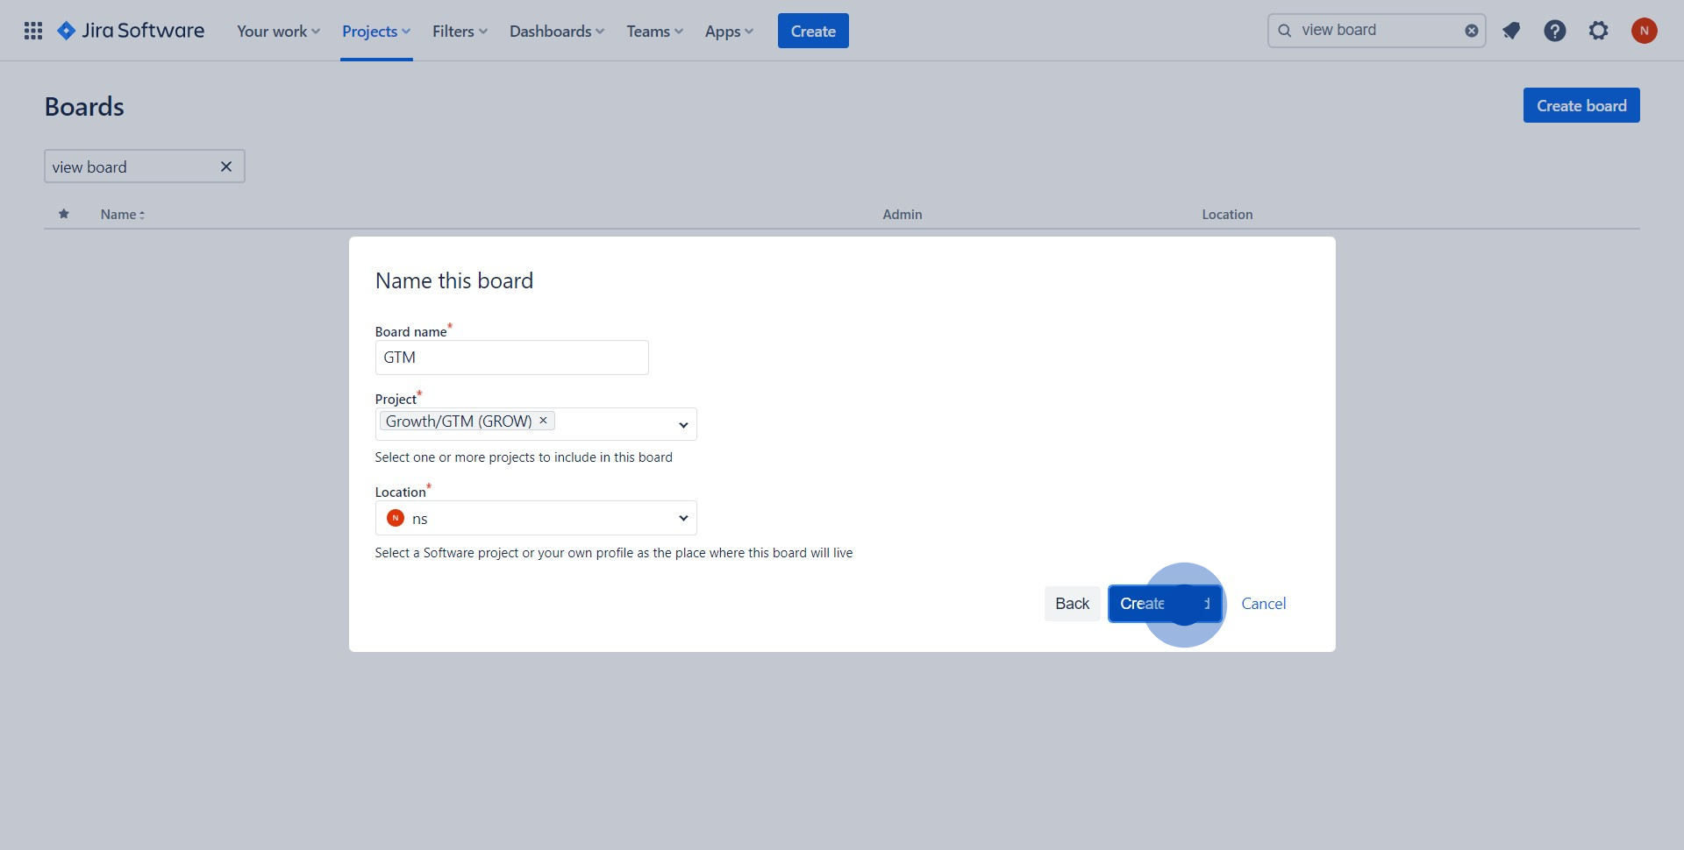This screenshot has width=1684, height=850.
Task: Open notifications bell
Action: coord(1510,30)
